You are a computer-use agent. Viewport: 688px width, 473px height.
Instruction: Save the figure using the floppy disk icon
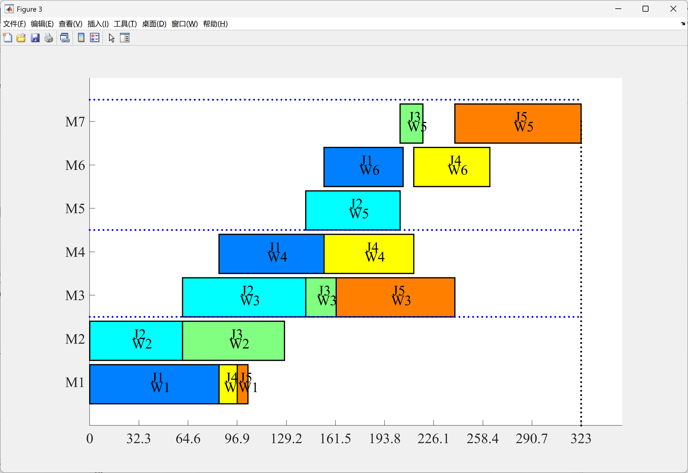[35, 38]
